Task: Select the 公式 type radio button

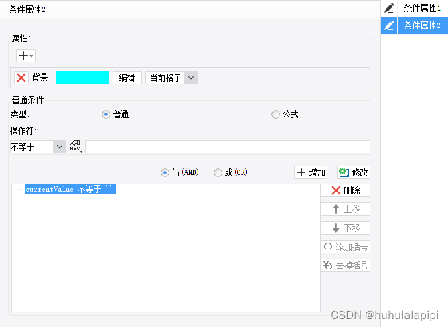Action: pos(275,115)
